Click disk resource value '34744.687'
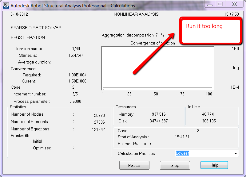 point(159,121)
